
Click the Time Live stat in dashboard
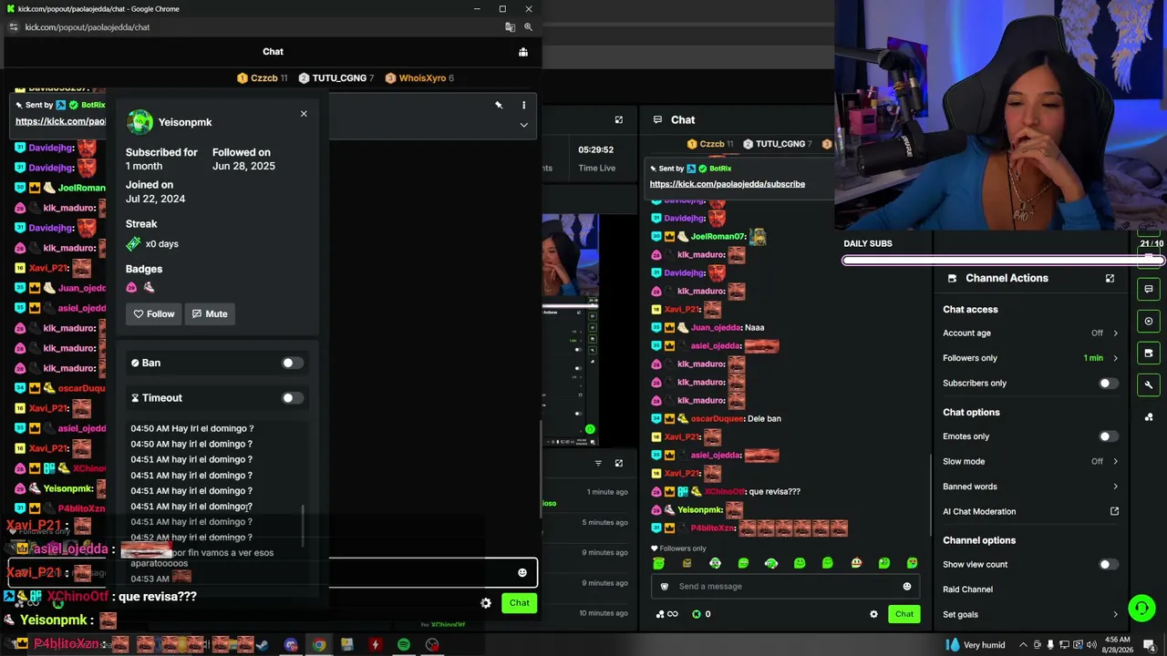coord(596,159)
